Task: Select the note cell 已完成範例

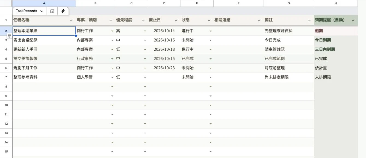Action: [289, 59]
